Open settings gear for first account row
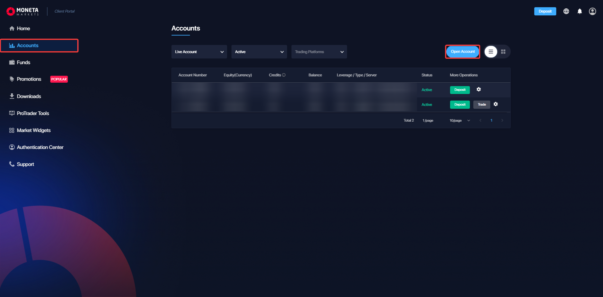603x297 pixels. pos(479,90)
